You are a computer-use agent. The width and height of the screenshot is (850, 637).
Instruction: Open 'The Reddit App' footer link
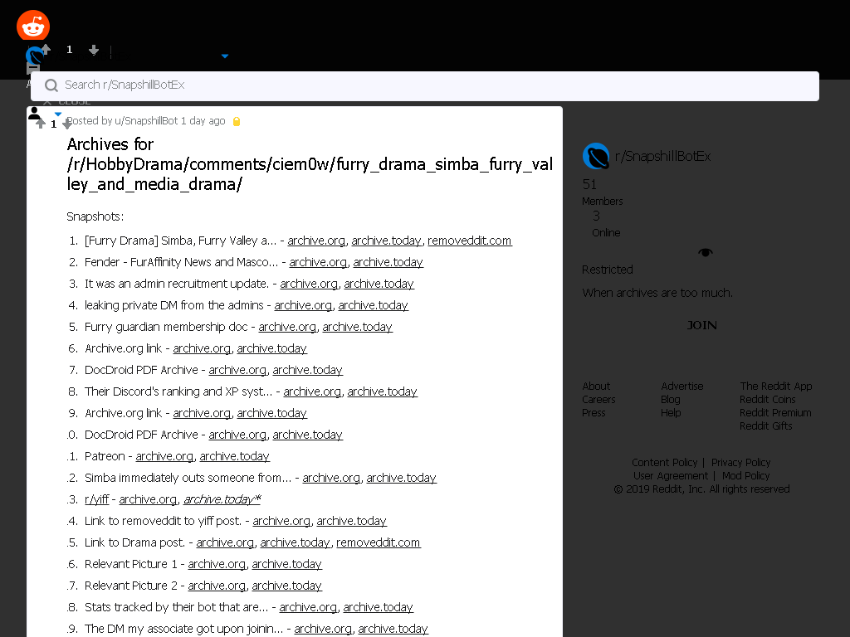(776, 387)
